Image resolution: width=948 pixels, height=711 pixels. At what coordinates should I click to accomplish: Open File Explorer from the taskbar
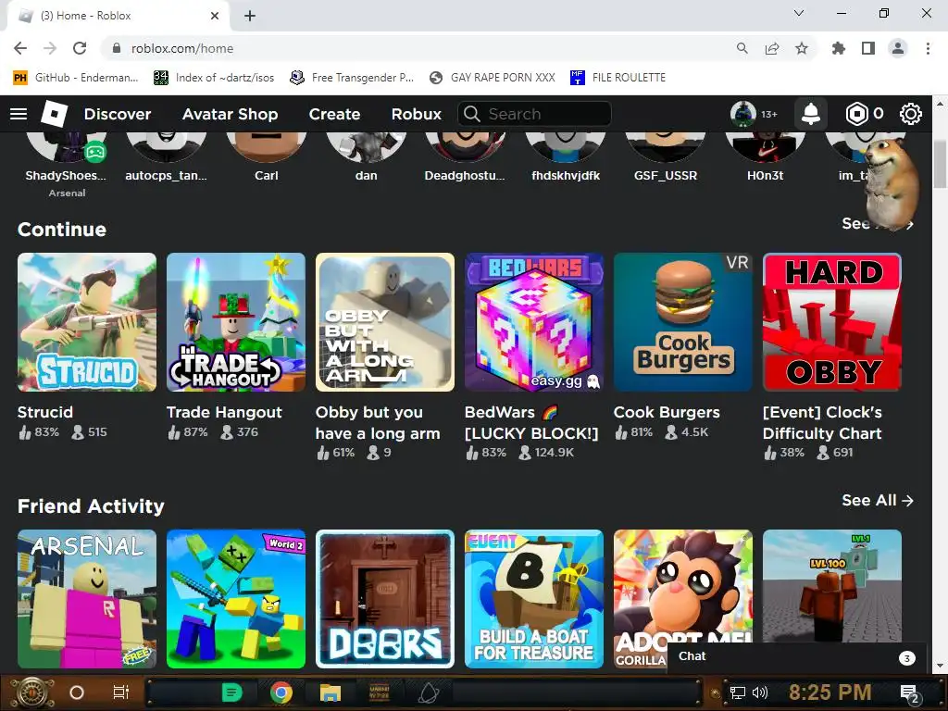tap(331, 692)
